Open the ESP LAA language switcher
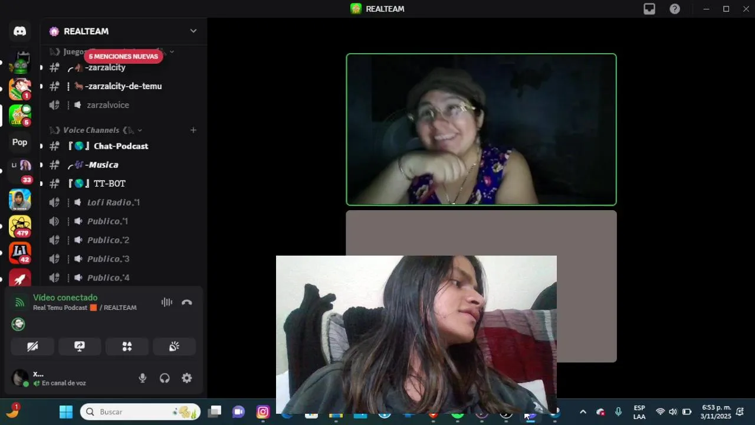Screen dimensions: 755x425 (x=639, y=412)
